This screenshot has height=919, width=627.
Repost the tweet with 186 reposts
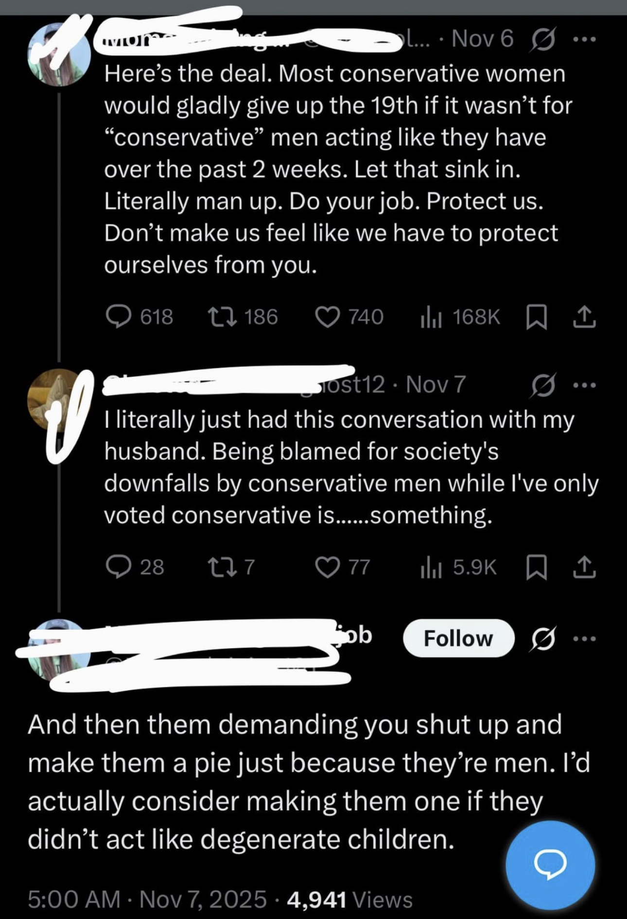click(222, 317)
